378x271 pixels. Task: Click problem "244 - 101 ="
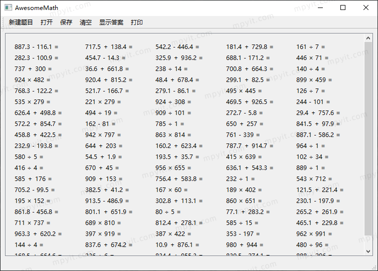(x=313, y=102)
